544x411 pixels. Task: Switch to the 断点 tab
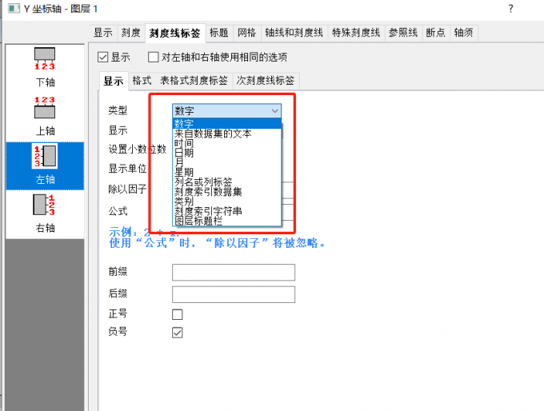(x=436, y=33)
